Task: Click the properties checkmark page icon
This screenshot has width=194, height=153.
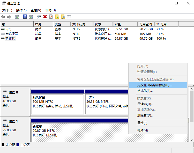Action: pyautogui.click(x=51, y=17)
